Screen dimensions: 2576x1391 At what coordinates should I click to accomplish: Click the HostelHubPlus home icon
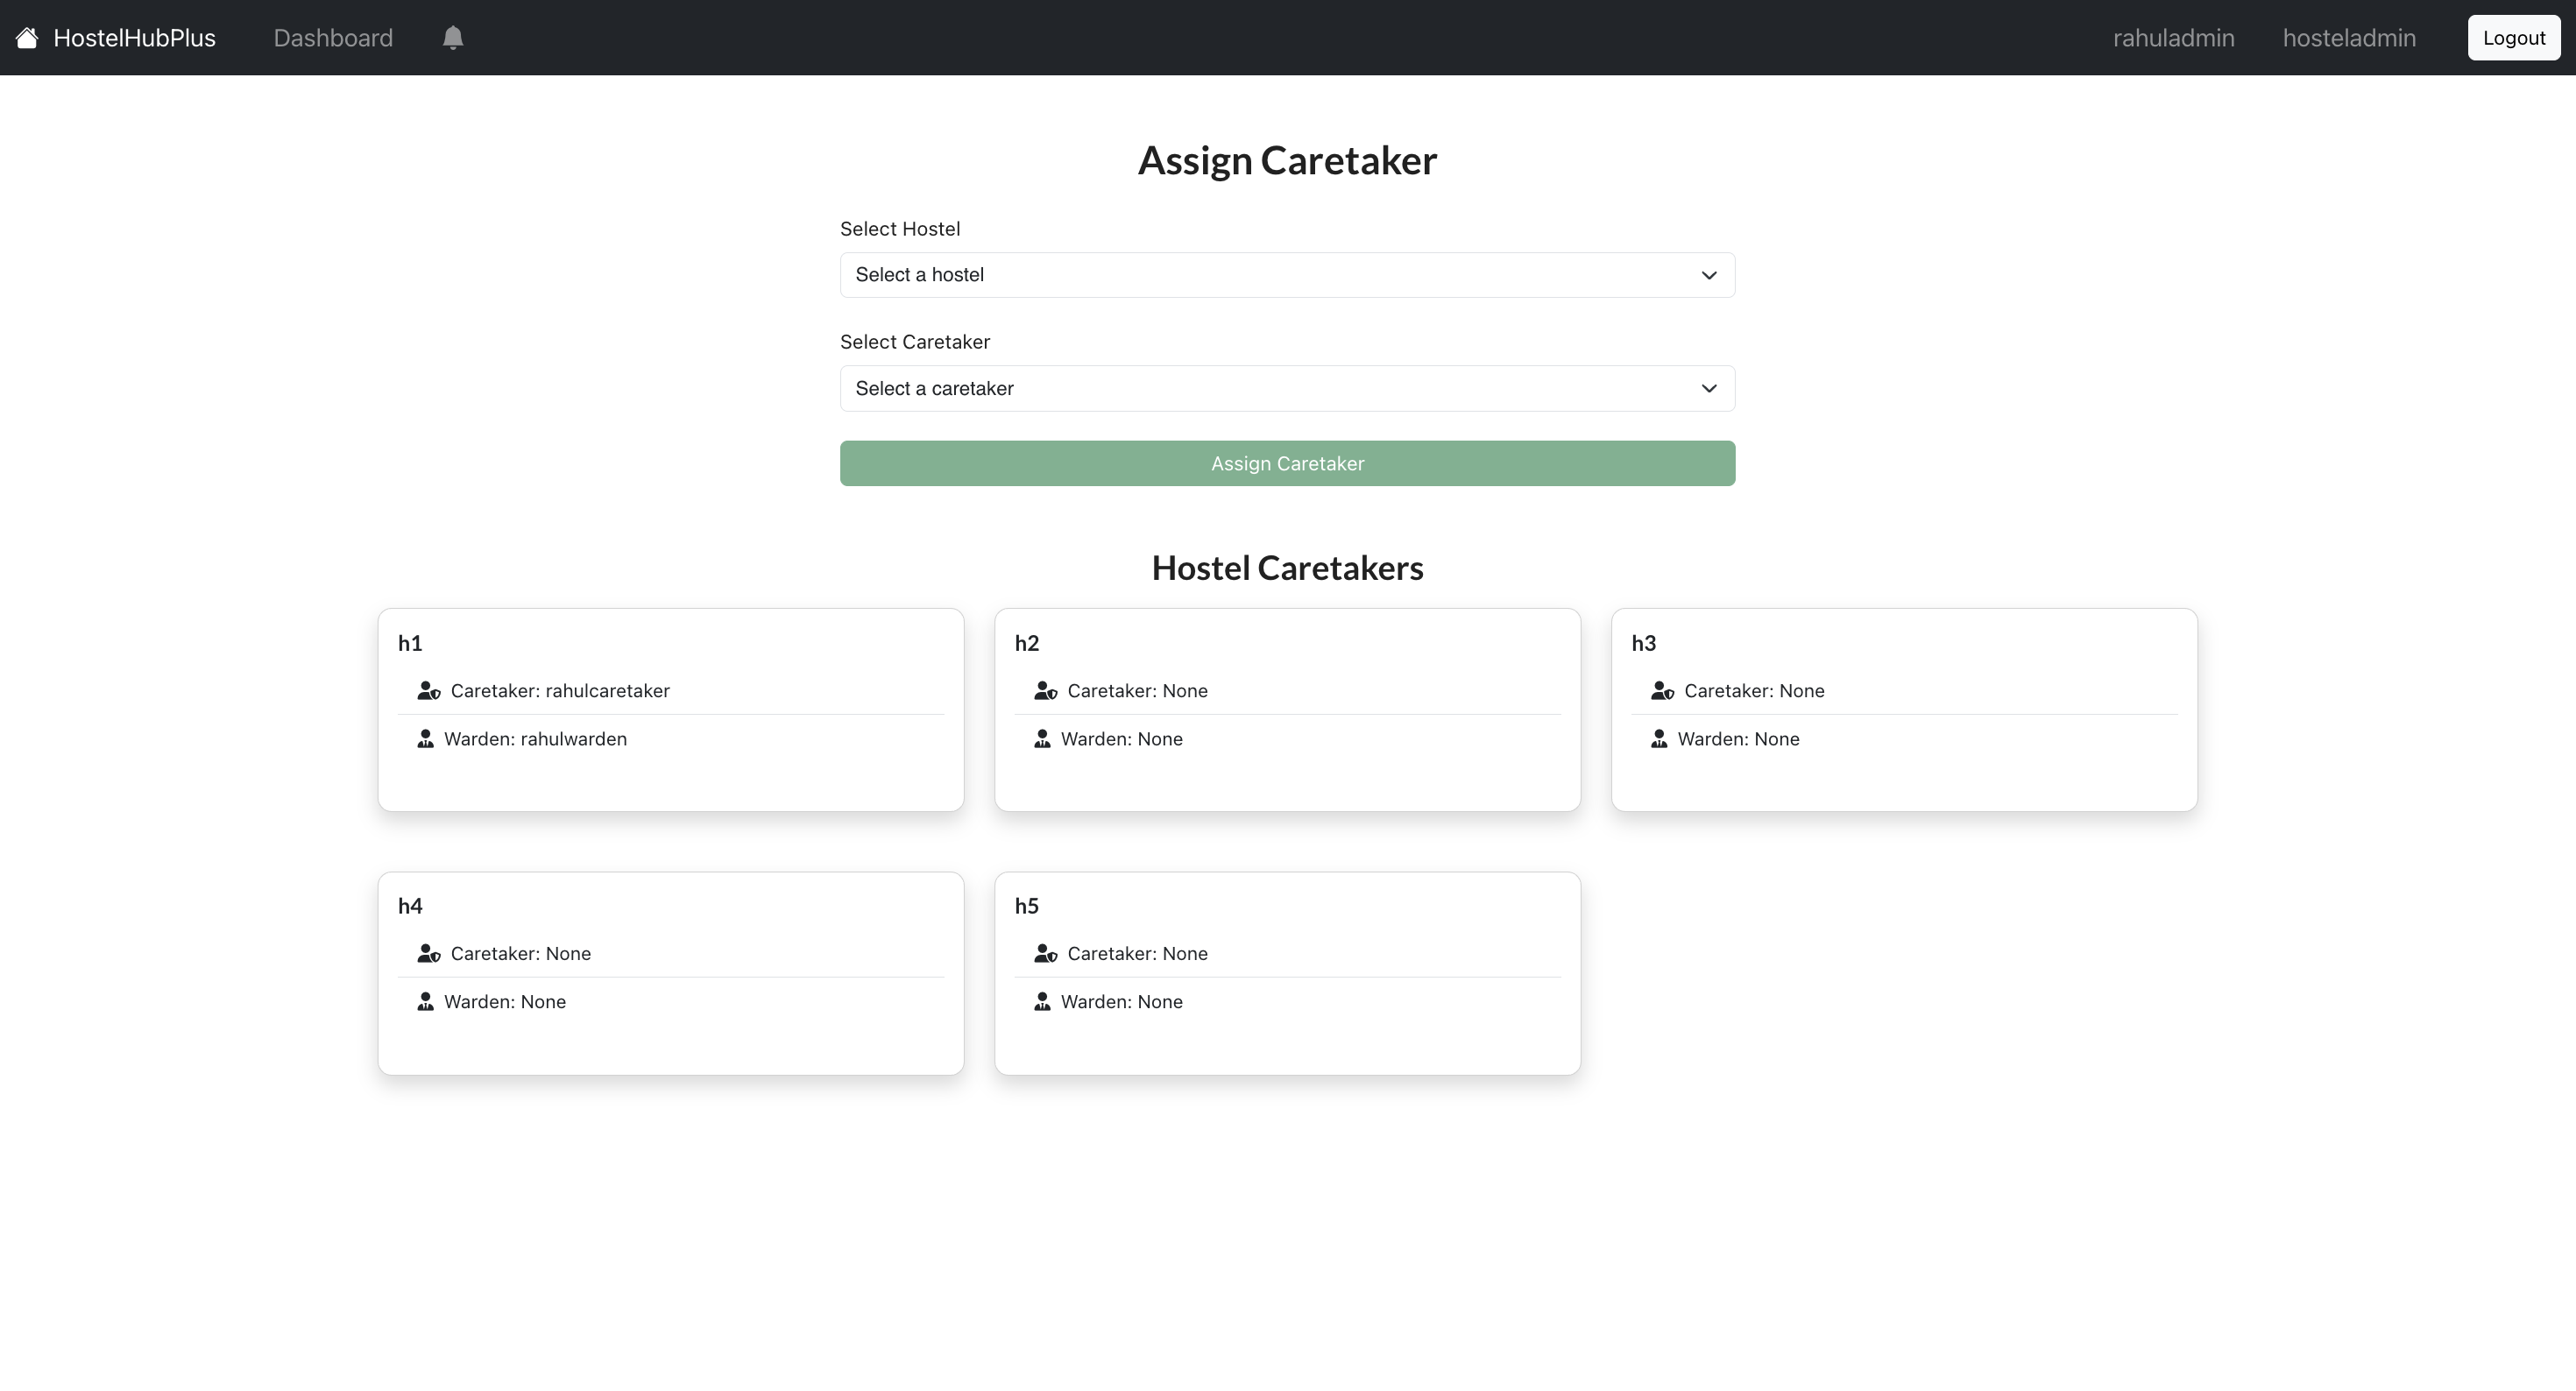click(x=27, y=38)
